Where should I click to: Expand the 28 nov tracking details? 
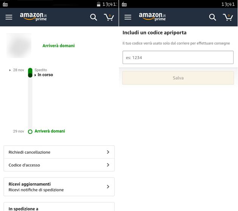[x=10, y=70]
